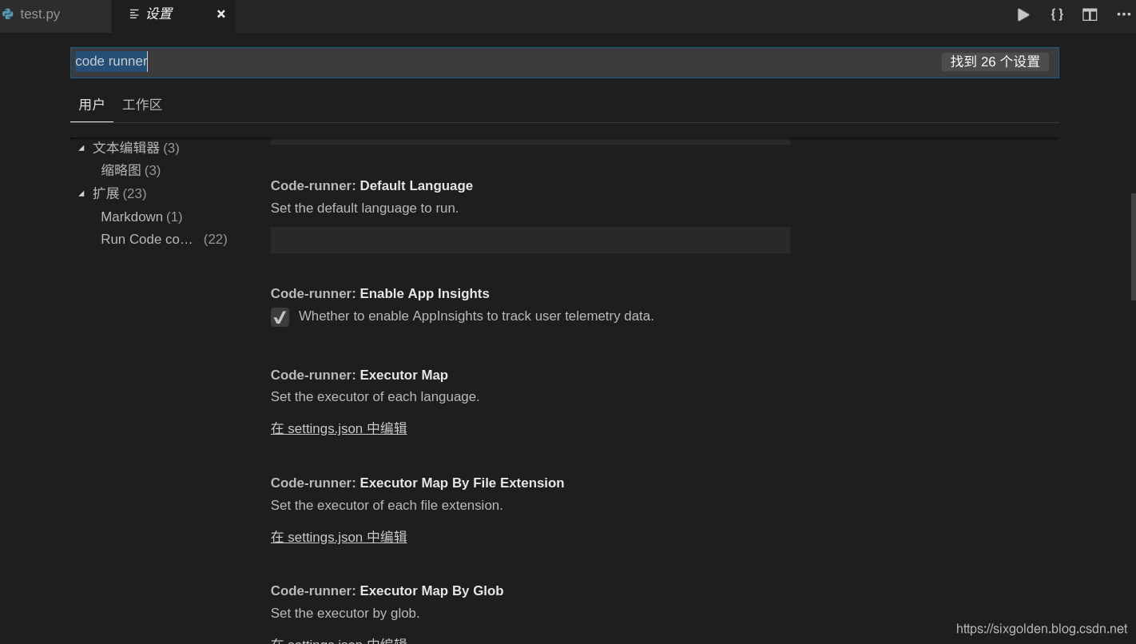Toggle the Enable App Insights checkbox
1136x644 pixels.
(280, 317)
